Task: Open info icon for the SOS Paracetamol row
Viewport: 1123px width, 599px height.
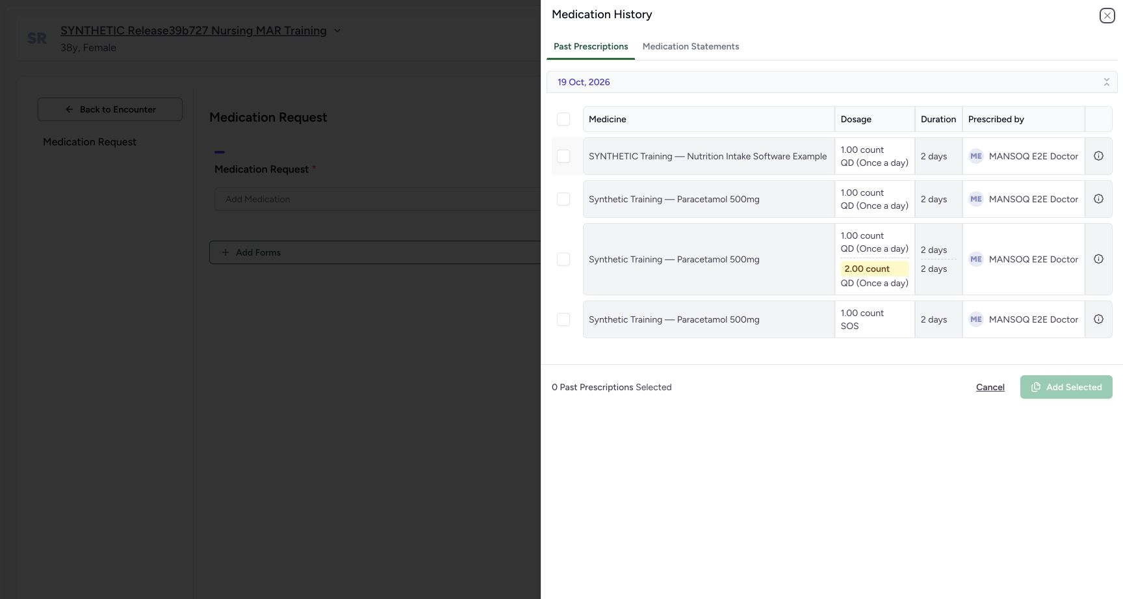Action: 1098,319
